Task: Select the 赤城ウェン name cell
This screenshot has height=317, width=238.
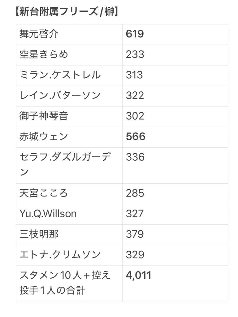Action: 69,137
